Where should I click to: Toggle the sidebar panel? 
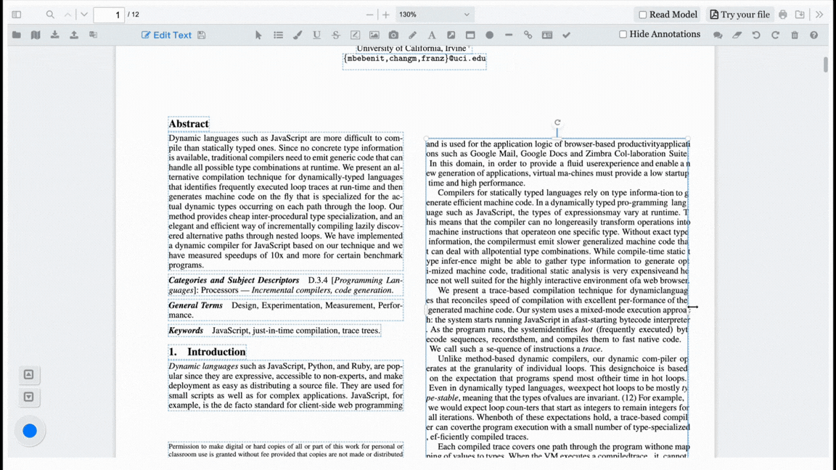[16, 15]
